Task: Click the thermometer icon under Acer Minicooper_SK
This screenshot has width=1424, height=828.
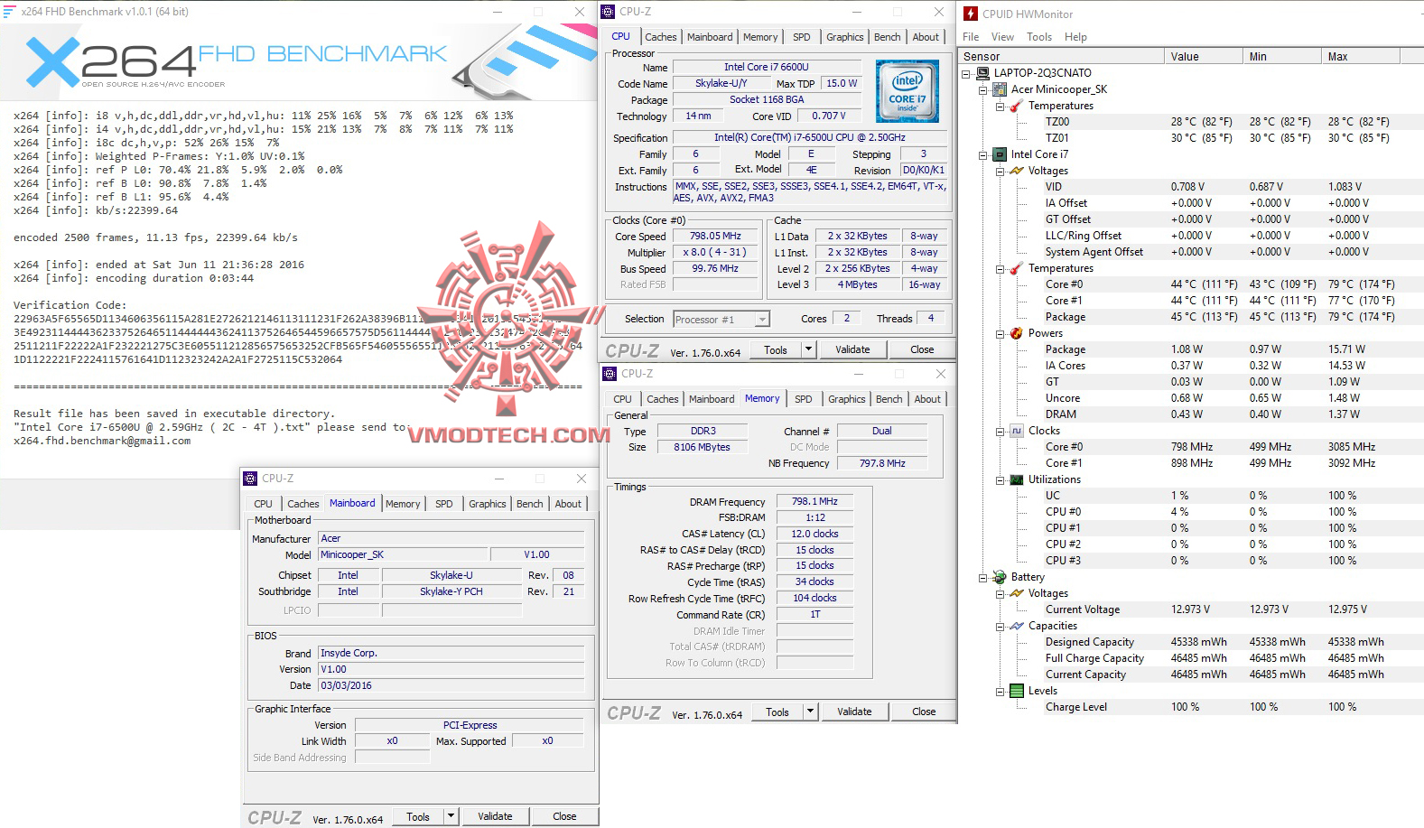Action: point(1017,106)
